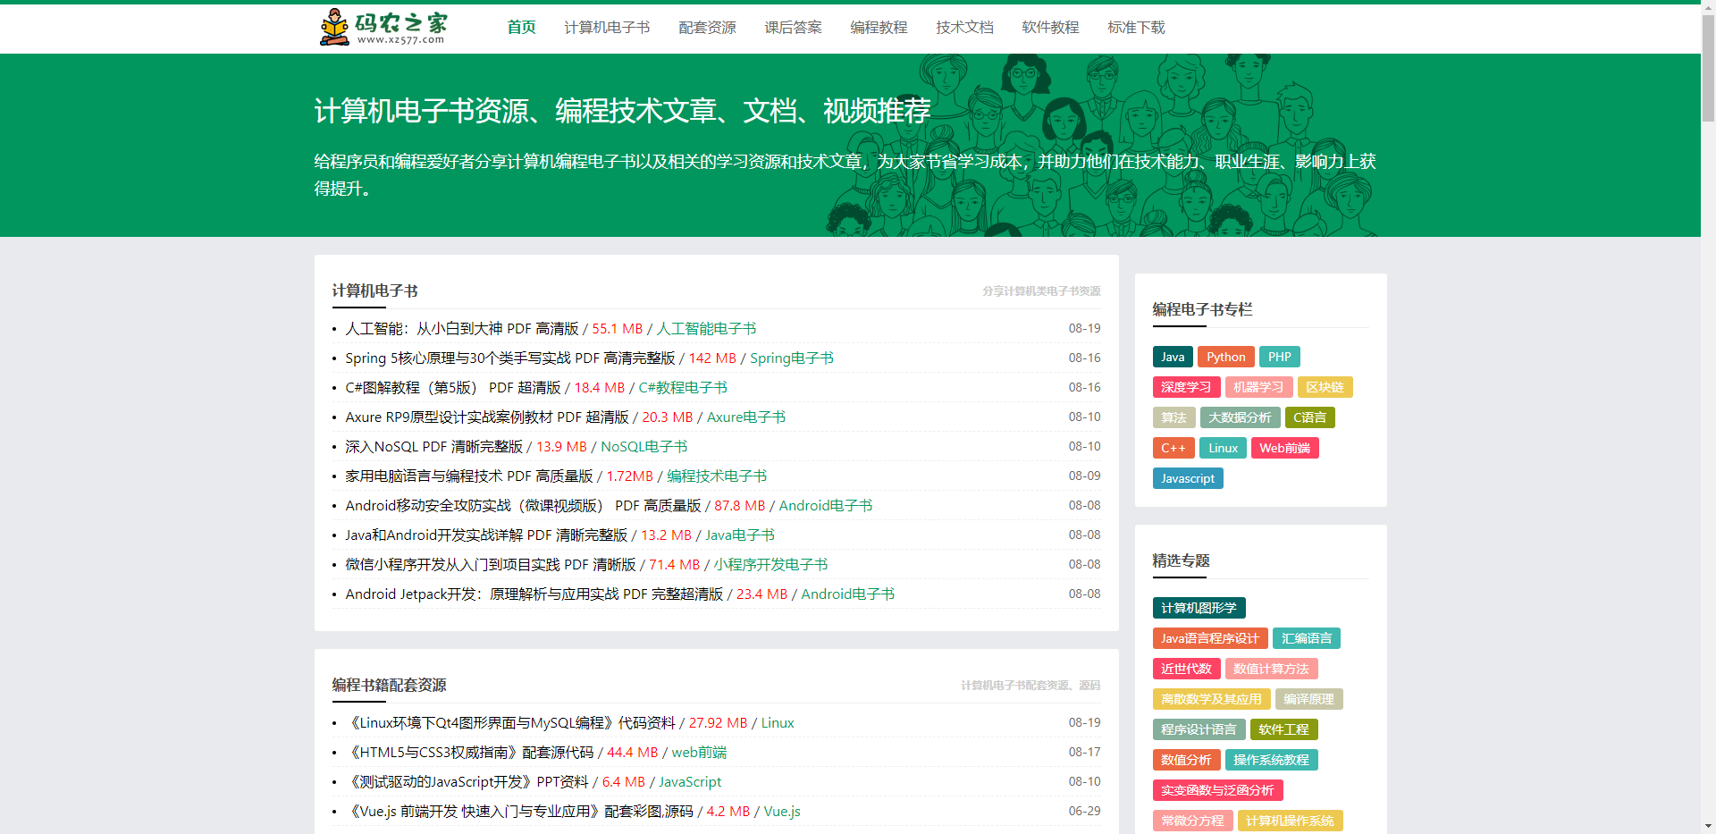
Task: Choose the 区块链 topic tag
Action: pyautogui.click(x=1326, y=387)
